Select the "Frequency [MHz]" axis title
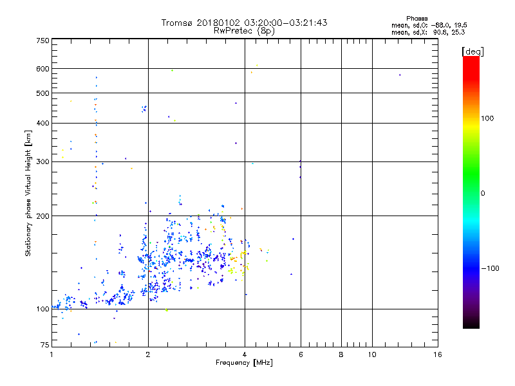Image resolution: width=515 pixels, height=386 pixels. (244, 363)
